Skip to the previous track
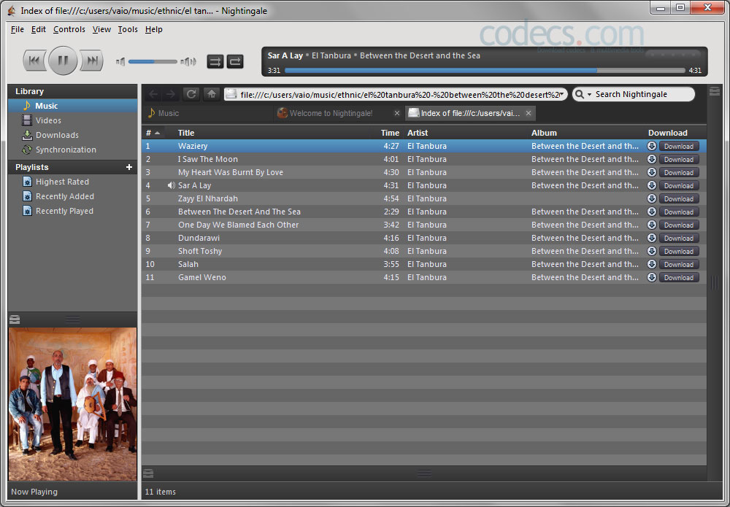The width and height of the screenshot is (730, 507). coord(35,61)
